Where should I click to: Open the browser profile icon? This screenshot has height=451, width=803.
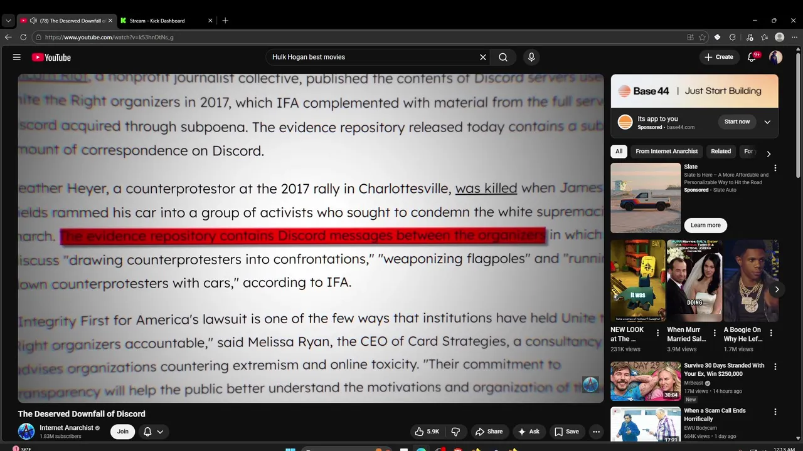(780, 37)
